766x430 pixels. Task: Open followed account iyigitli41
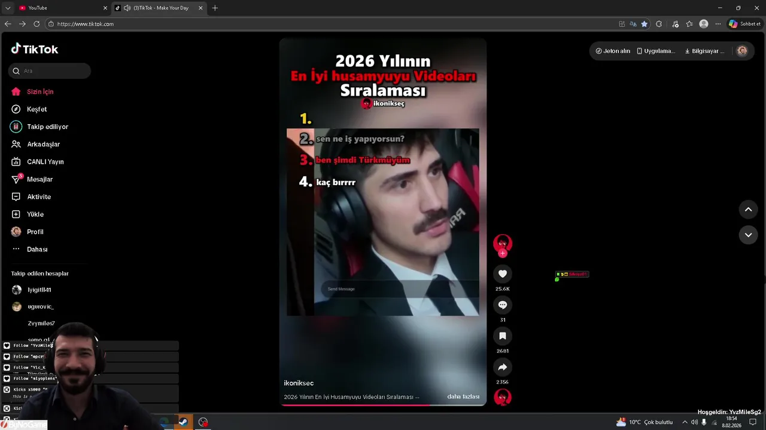point(32,290)
